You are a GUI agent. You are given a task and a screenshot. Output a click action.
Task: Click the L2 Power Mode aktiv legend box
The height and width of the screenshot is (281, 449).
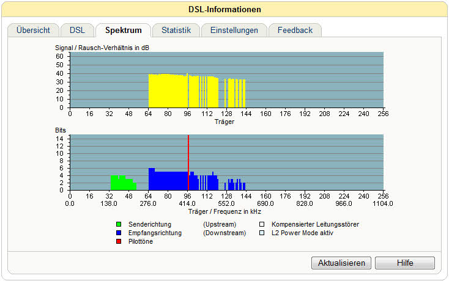pyautogui.click(x=262, y=233)
